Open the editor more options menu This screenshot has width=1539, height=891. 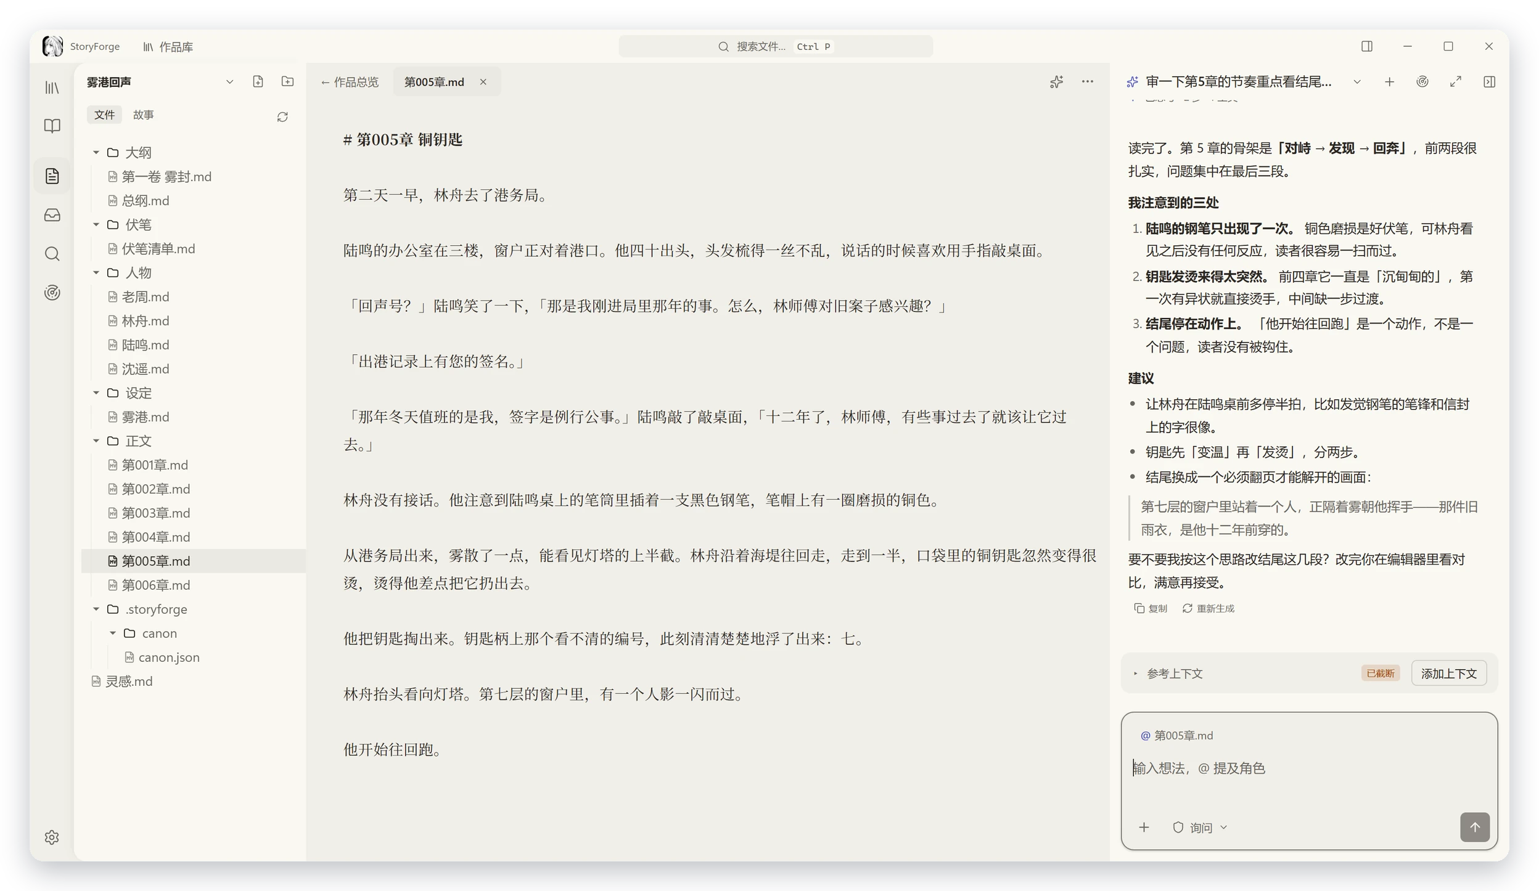pyautogui.click(x=1087, y=81)
